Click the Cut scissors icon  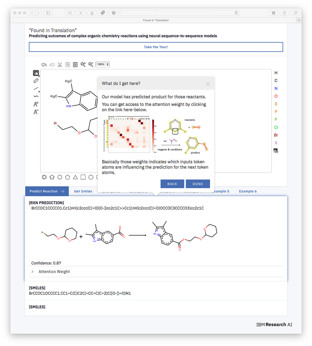(60, 65)
